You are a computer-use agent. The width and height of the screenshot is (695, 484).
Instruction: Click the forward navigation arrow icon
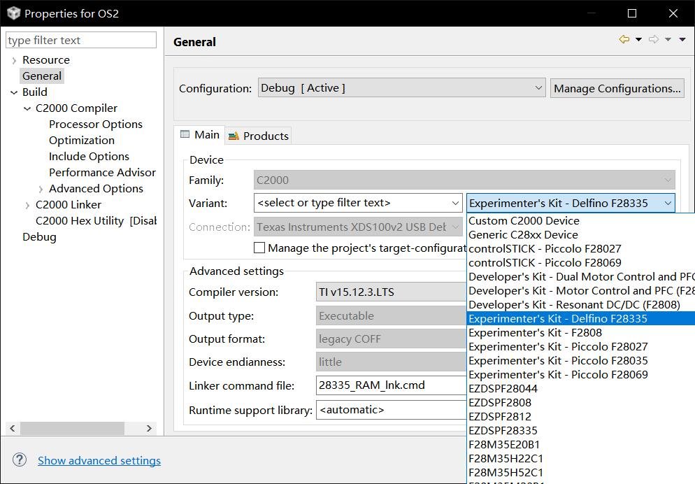(654, 40)
